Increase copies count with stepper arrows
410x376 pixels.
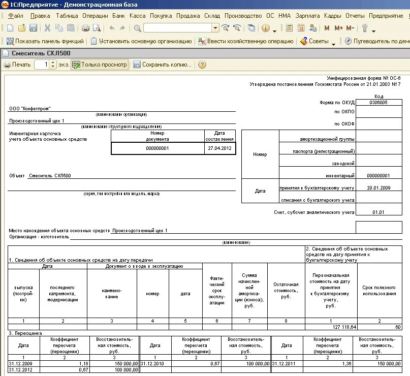click(53, 62)
